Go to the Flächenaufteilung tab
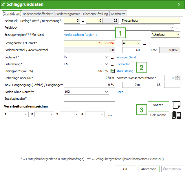The width and height of the screenshot is (185, 174). point(96,14)
